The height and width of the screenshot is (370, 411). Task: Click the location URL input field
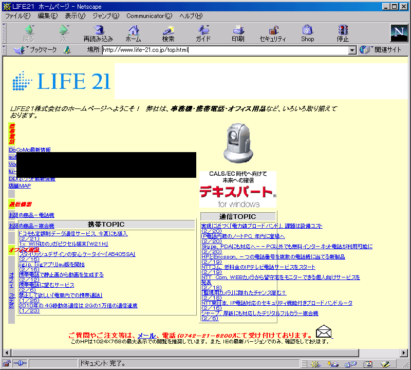(x=226, y=50)
